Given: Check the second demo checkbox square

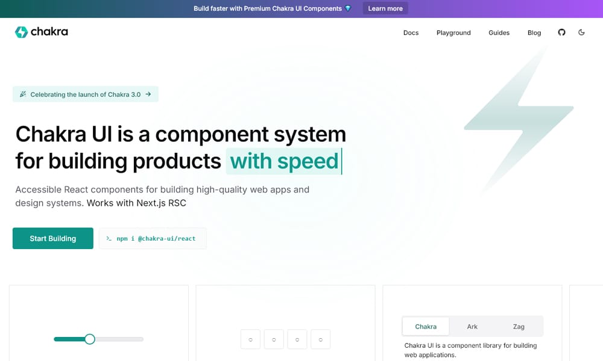Looking at the screenshot, I should point(274,339).
